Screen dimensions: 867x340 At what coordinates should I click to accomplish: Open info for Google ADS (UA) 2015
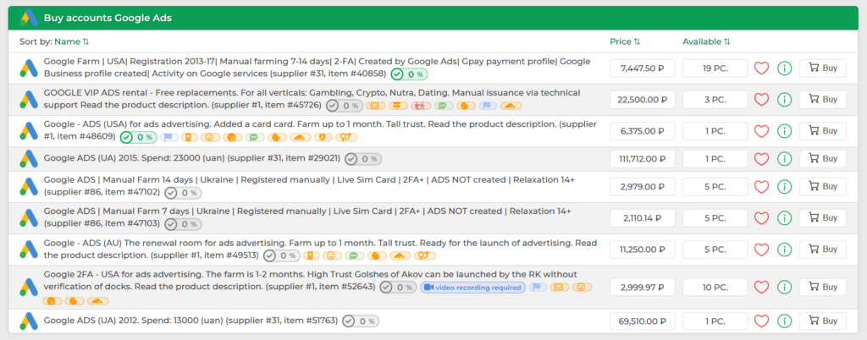784,159
